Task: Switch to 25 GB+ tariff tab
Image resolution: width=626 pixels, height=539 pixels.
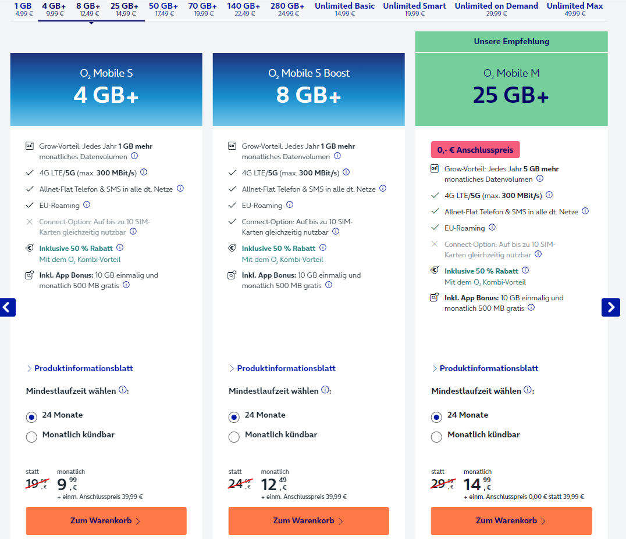Action: (125, 9)
